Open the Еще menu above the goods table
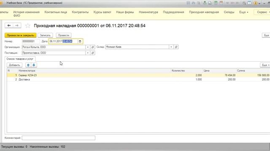This screenshot has height=151, width=270. click(x=265, y=65)
